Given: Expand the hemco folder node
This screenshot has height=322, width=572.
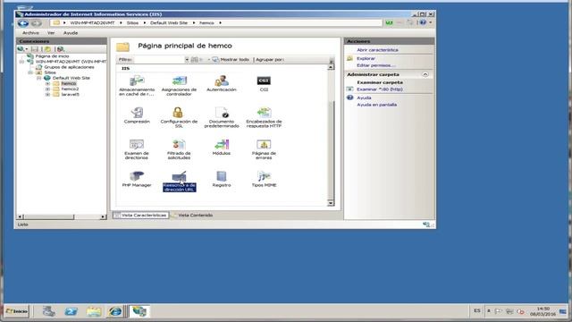Looking at the screenshot, I should pyautogui.click(x=47, y=83).
